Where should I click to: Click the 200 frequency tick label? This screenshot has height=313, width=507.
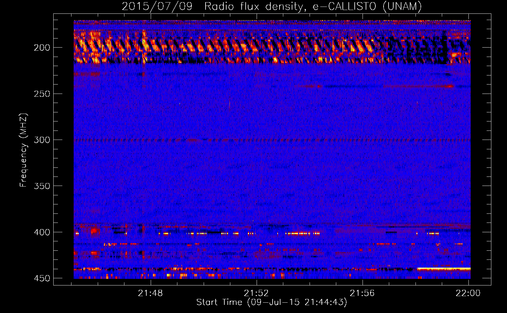[42, 48]
